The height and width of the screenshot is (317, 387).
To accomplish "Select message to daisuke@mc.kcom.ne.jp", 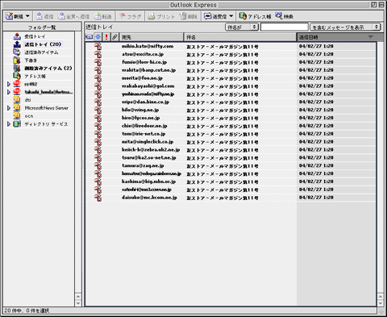I will [x=231, y=198].
